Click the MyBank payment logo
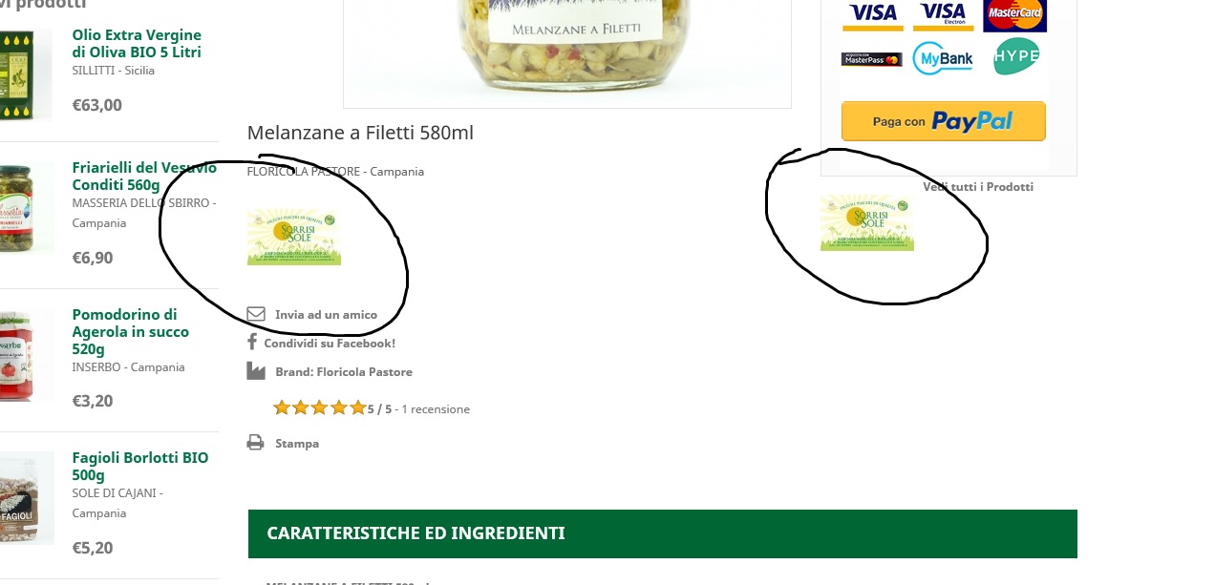 pos(943,58)
